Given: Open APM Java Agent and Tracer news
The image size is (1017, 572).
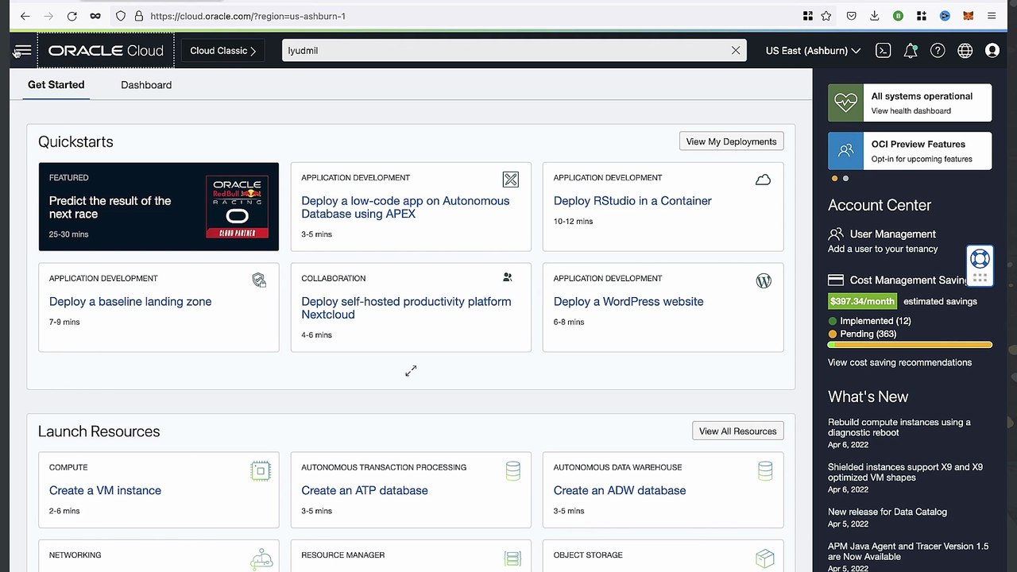Looking at the screenshot, I should (x=908, y=551).
